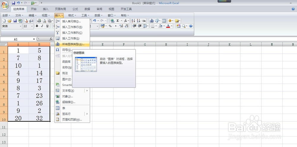Expand the Borders dropdown arrow

[x=156, y=26]
